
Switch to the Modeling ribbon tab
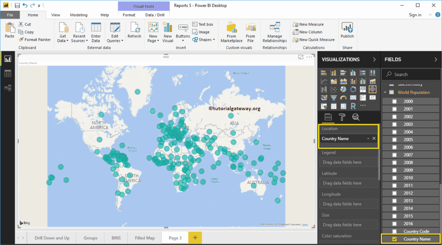point(78,15)
